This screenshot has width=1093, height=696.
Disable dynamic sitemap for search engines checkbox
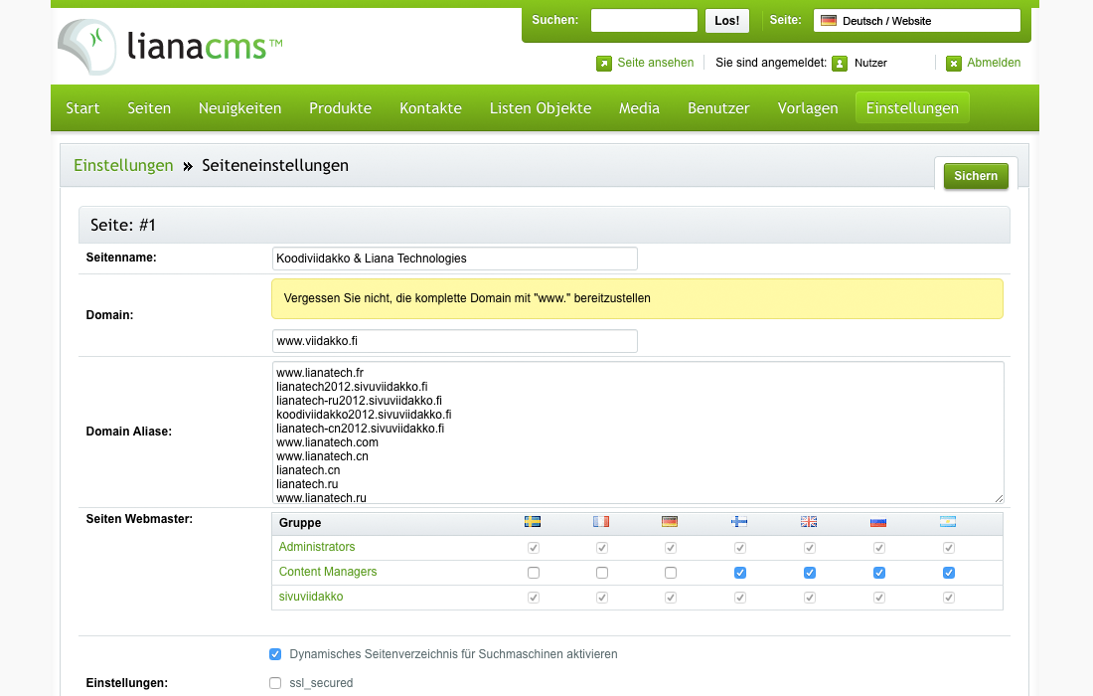(x=275, y=654)
